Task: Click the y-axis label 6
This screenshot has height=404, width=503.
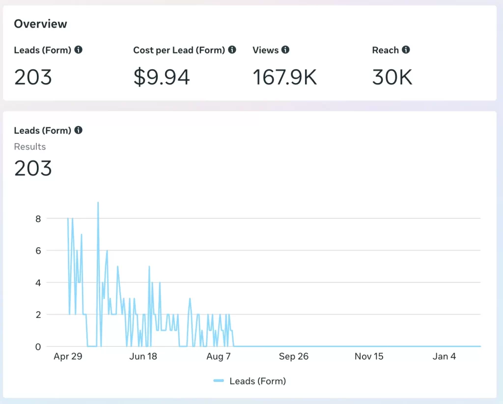Action: pos(38,251)
